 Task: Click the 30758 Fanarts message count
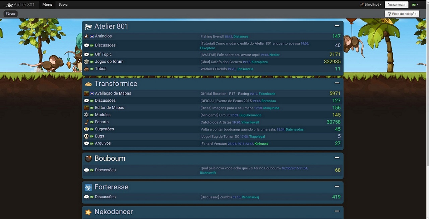click(x=333, y=122)
